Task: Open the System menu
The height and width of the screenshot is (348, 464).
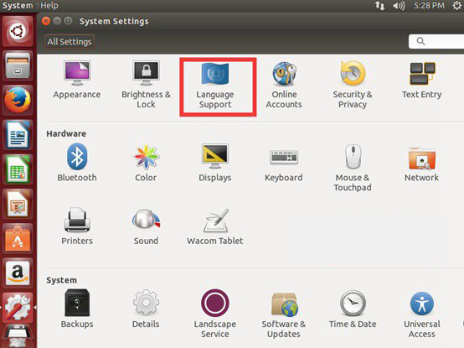Action: (x=18, y=5)
